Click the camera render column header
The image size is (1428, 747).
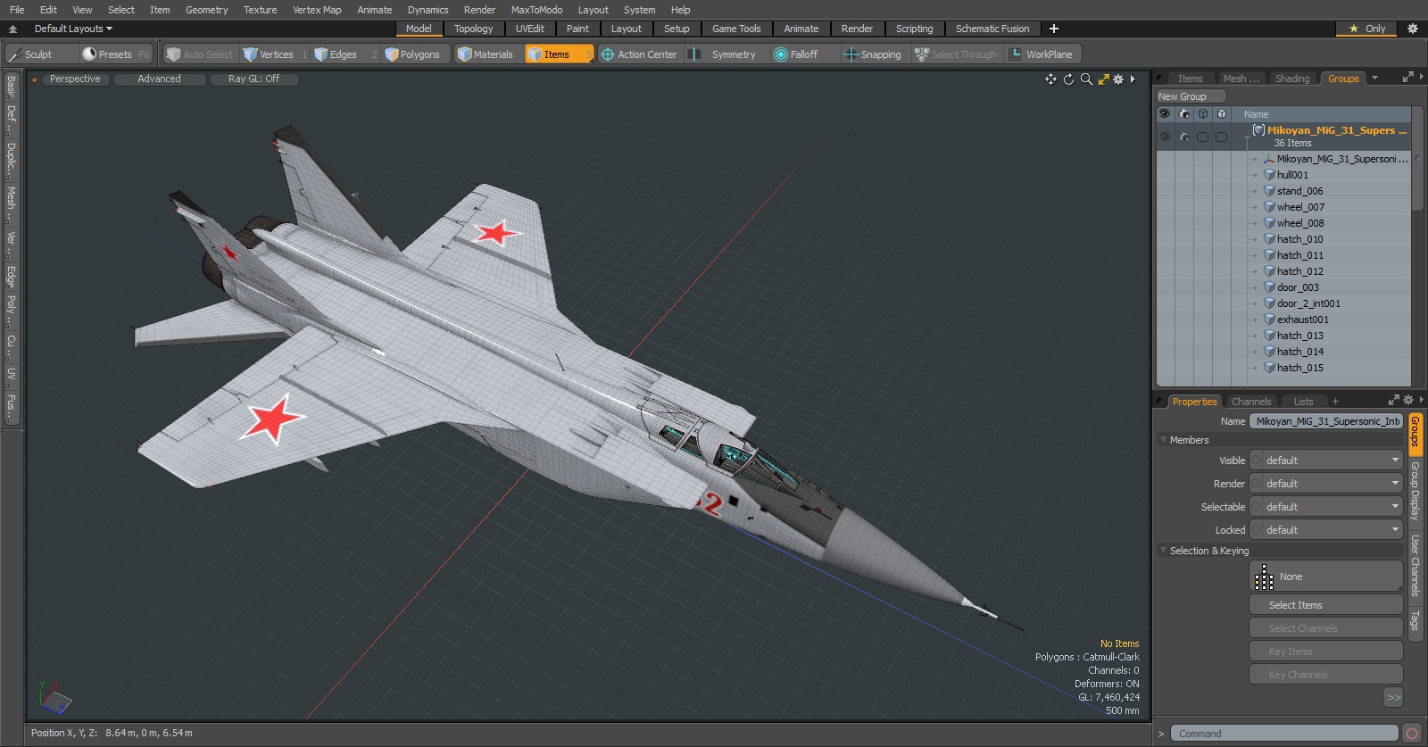[x=1184, y=114]
